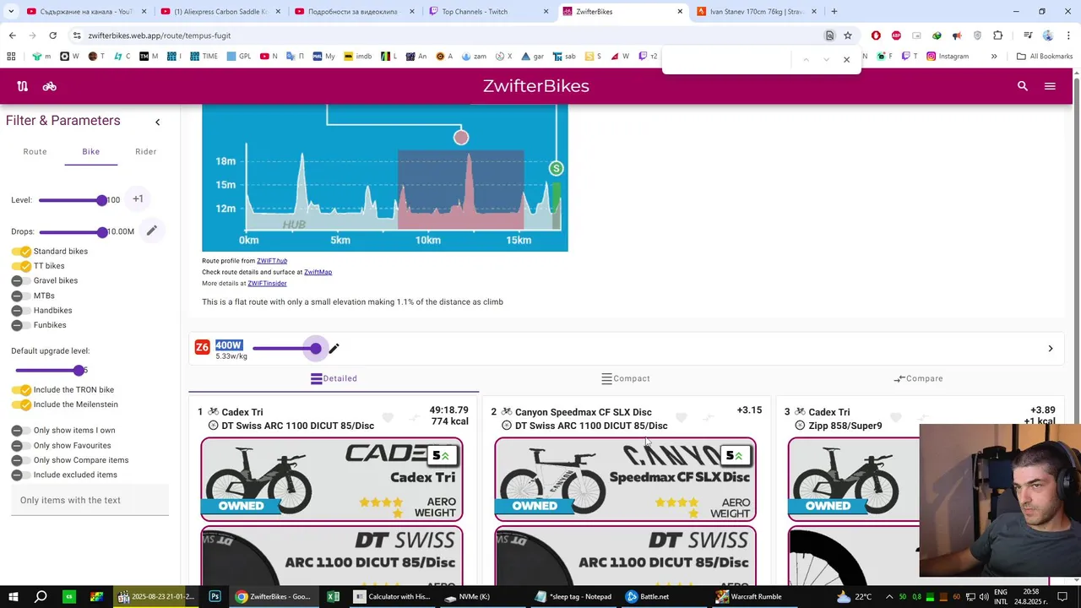Toggle Include the TRON bike
Image resolution: width=1081 pixels, height=608 pixels.
pos(21,390)
